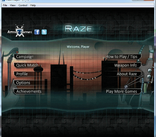Image resolution: width=156 pixels, height=137 pixels.
Task: Open the Armor Games logo link
Action: [x=19, y=31]
